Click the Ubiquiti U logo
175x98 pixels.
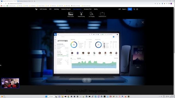point(36,9)
